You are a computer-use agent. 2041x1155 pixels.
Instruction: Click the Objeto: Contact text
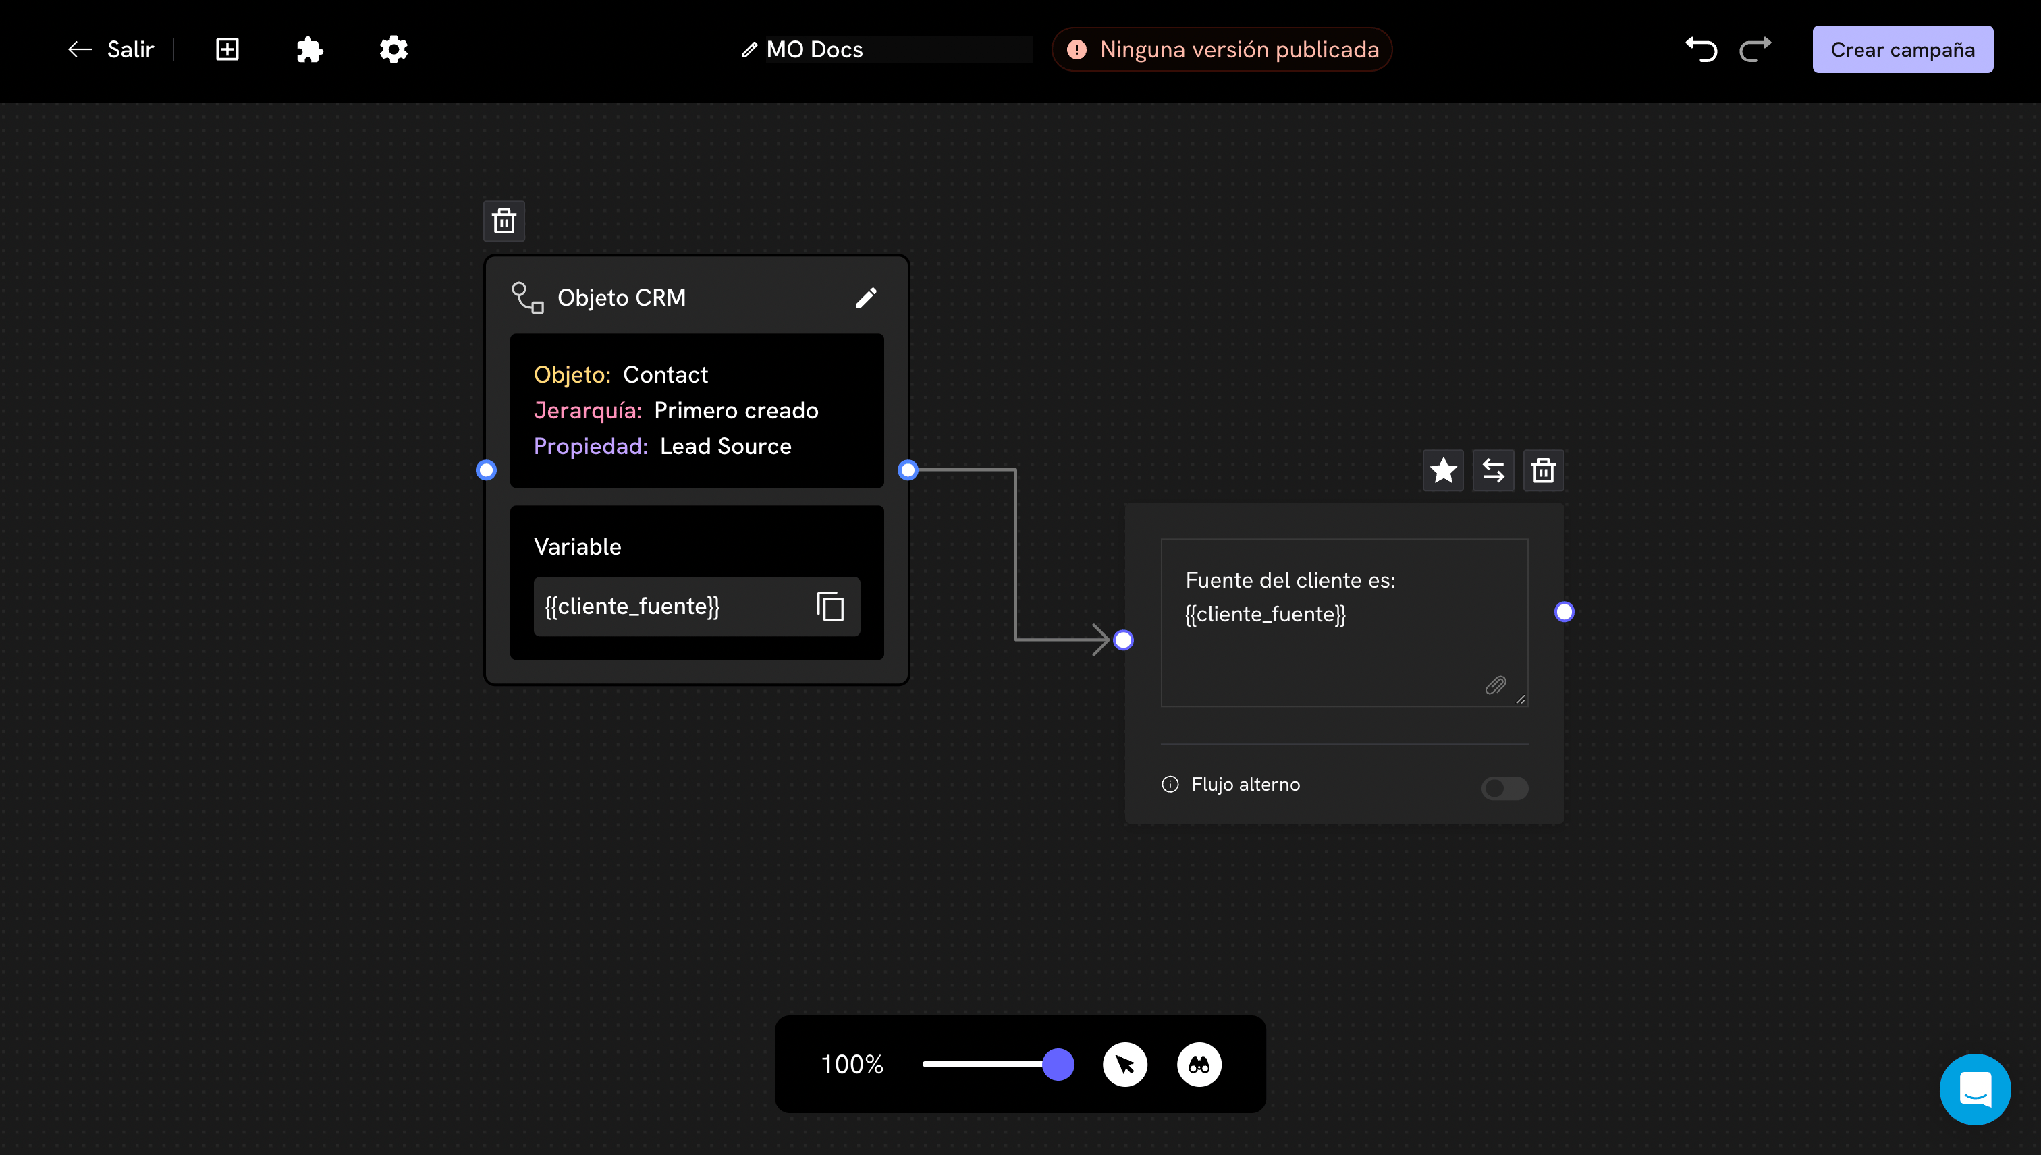pos(620,374)
